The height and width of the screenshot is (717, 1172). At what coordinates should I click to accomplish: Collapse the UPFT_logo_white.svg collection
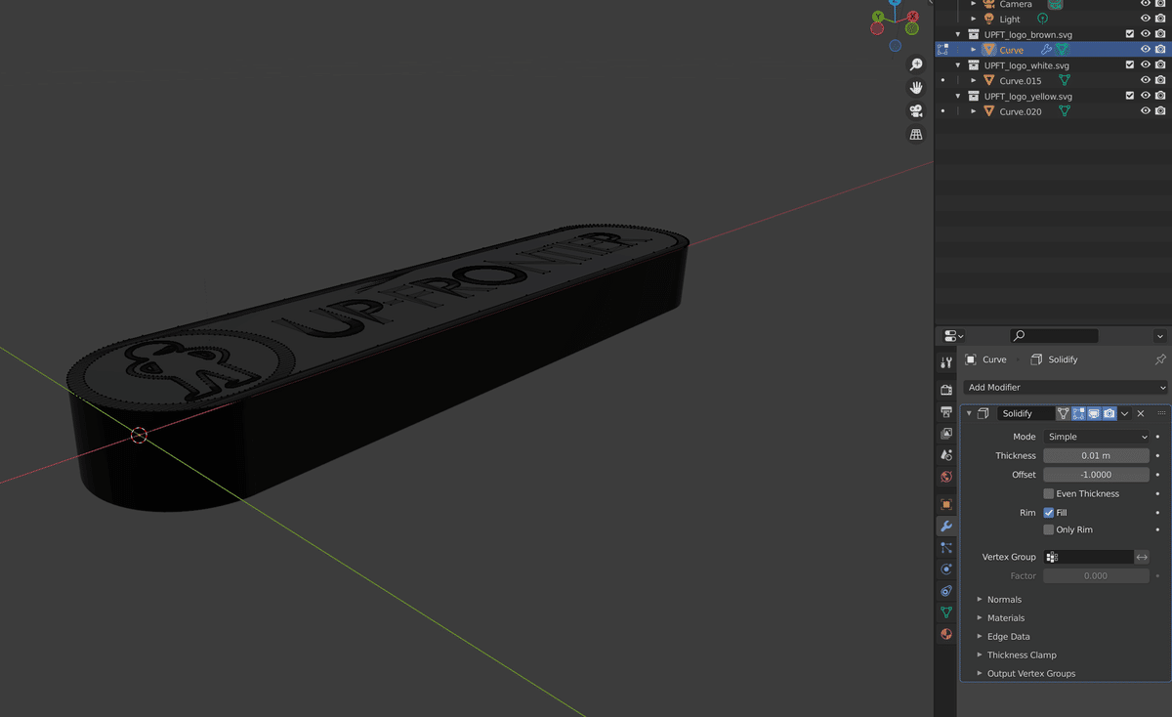pyautogui.click(x=958, y=65)
